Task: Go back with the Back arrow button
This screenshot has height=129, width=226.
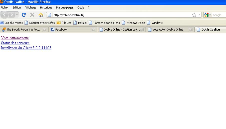Action: coord(4,15)
